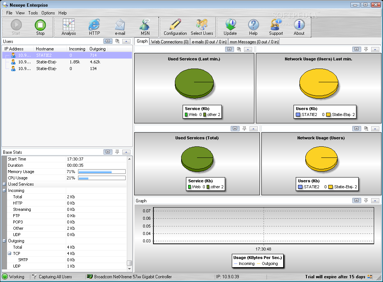Maximize the Used Services (Total) panel

click(235, 129)
